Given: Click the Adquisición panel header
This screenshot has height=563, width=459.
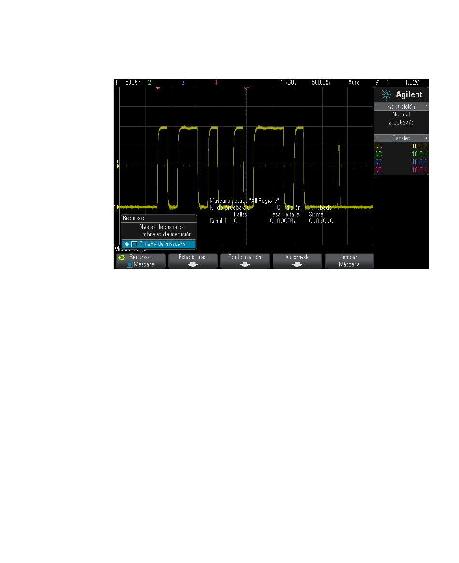Looking at the screenshot, I should click(401, 107).
